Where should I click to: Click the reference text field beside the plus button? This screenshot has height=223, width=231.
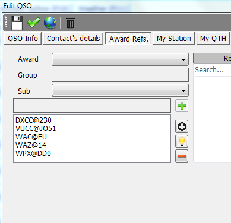(92, 106)
